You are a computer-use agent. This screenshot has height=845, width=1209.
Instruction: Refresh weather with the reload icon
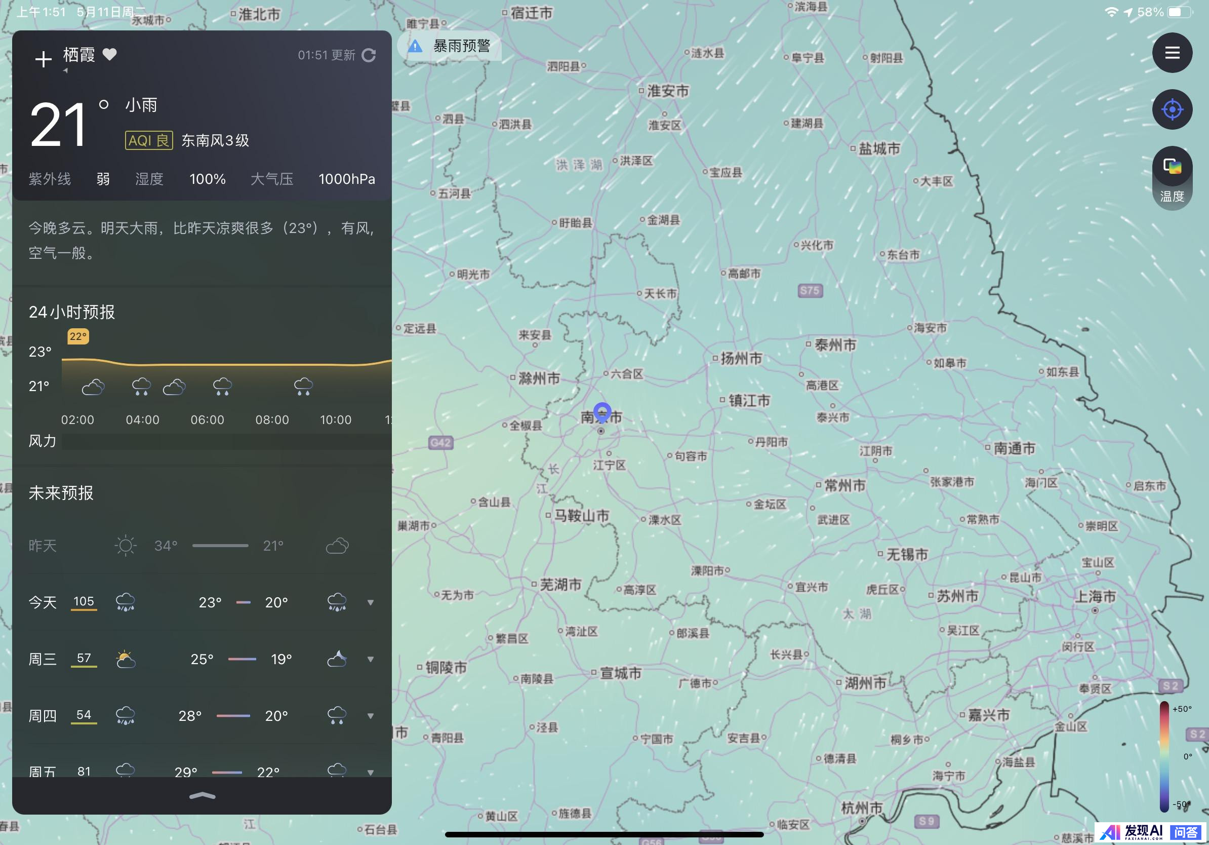[369, 55]
